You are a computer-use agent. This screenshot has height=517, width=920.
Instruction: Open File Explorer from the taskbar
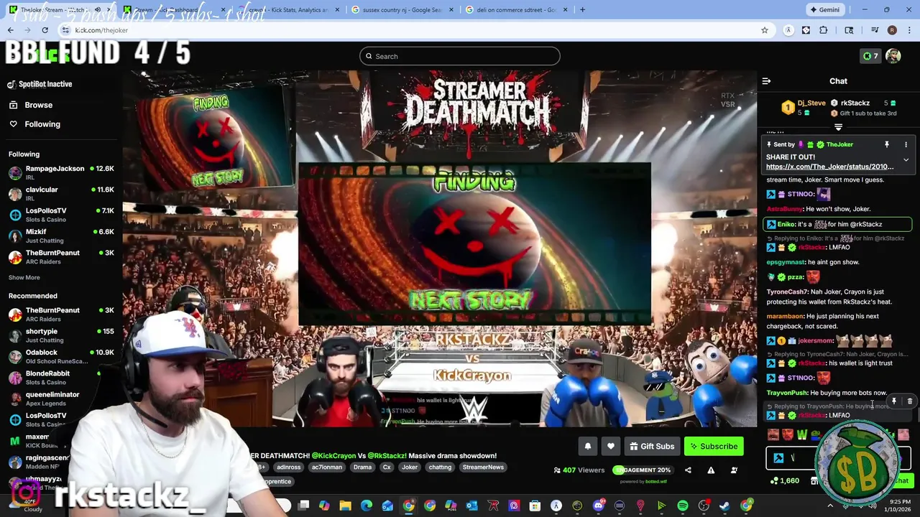[x=345, y=506]
